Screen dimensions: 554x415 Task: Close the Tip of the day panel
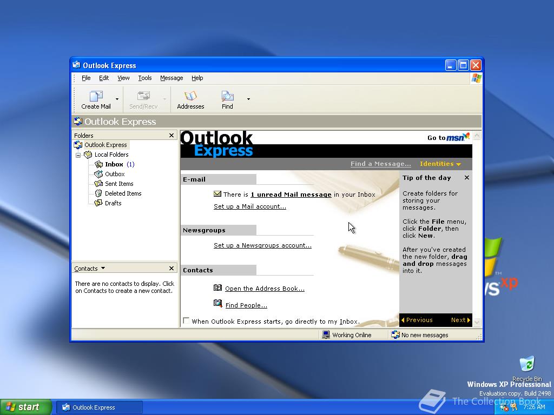click(x=467, y=177)
